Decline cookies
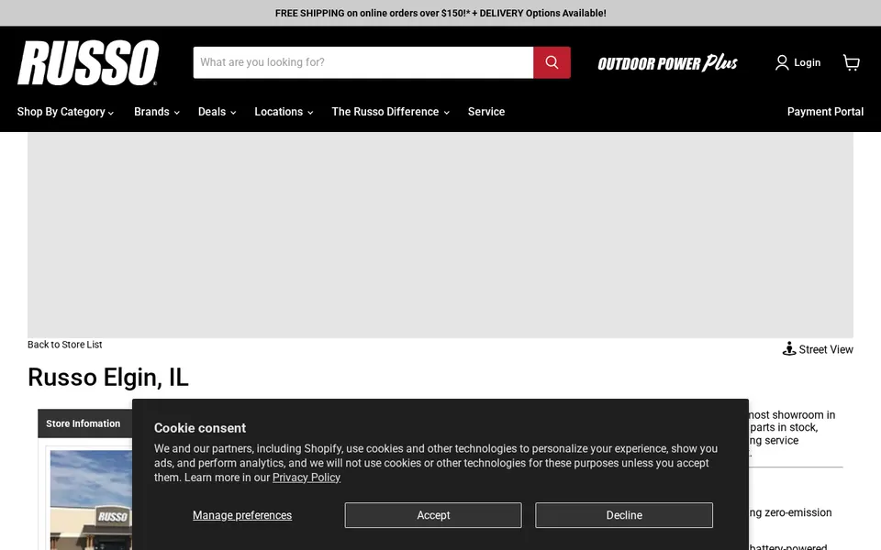 [624, 515]
